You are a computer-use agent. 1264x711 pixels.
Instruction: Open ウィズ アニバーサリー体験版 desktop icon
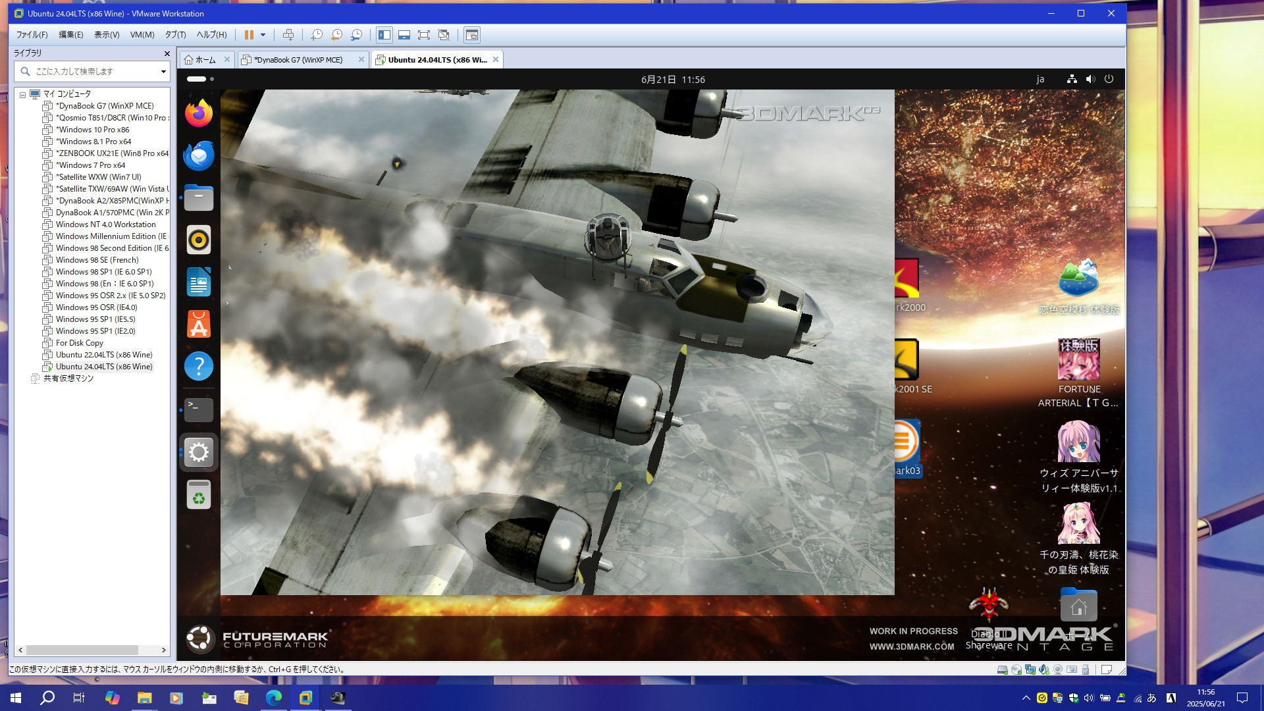[x=1078, y=458]
